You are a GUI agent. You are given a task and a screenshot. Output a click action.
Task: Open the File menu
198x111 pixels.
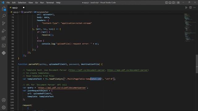tap(8, 2)
